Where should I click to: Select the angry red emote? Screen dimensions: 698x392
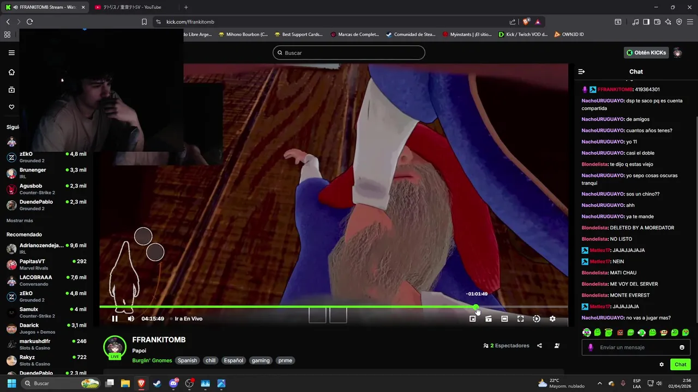[x=619, y=332]
